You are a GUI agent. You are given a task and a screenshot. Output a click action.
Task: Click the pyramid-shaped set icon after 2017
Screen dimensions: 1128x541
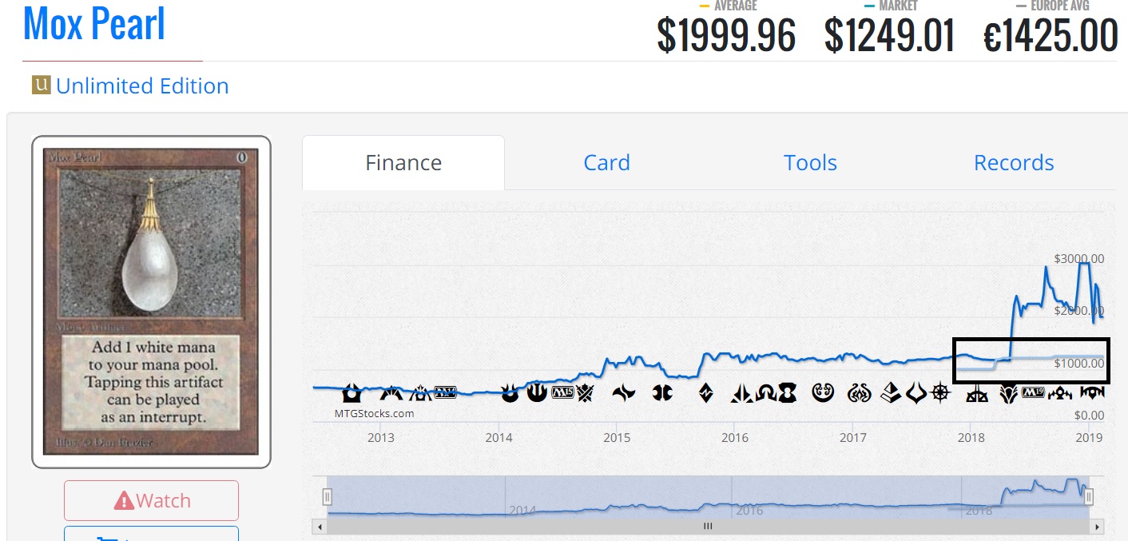pos(892,392)
